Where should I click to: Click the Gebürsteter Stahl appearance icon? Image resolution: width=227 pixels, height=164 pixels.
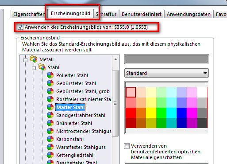pos(50,83)
